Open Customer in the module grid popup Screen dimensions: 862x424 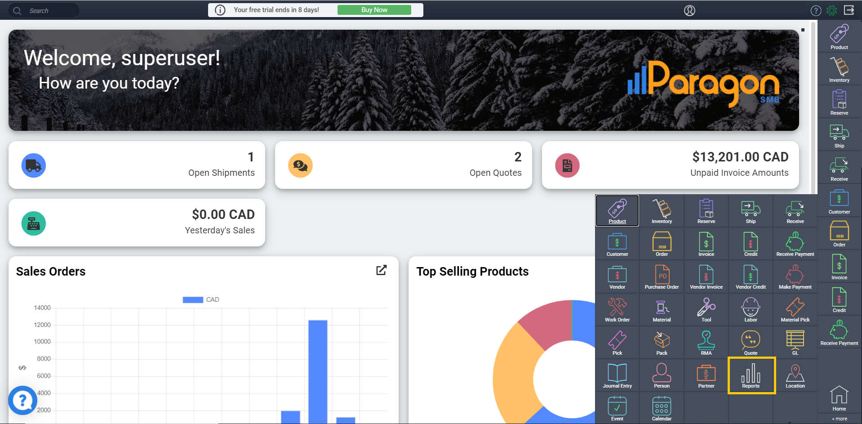[x=617, y=244]
